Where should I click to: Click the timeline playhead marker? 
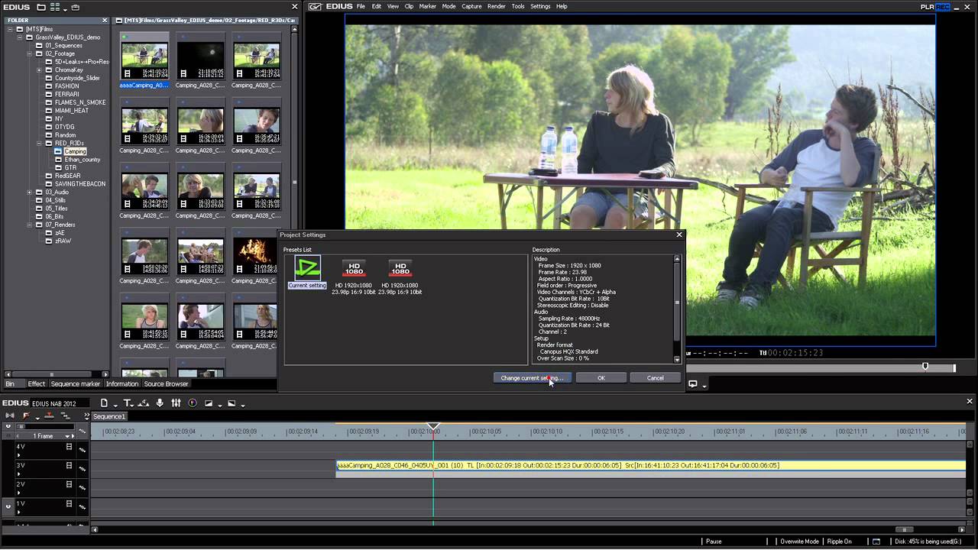[x=433, y=426]
